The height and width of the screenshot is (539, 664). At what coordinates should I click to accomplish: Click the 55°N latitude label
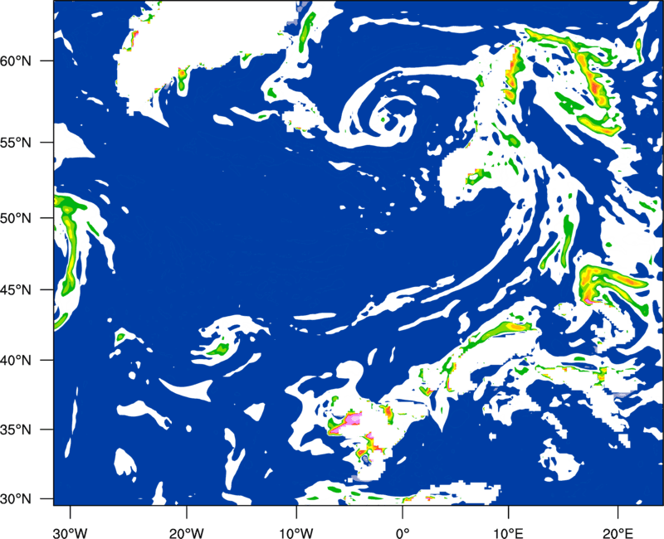(x=16, y=143)
